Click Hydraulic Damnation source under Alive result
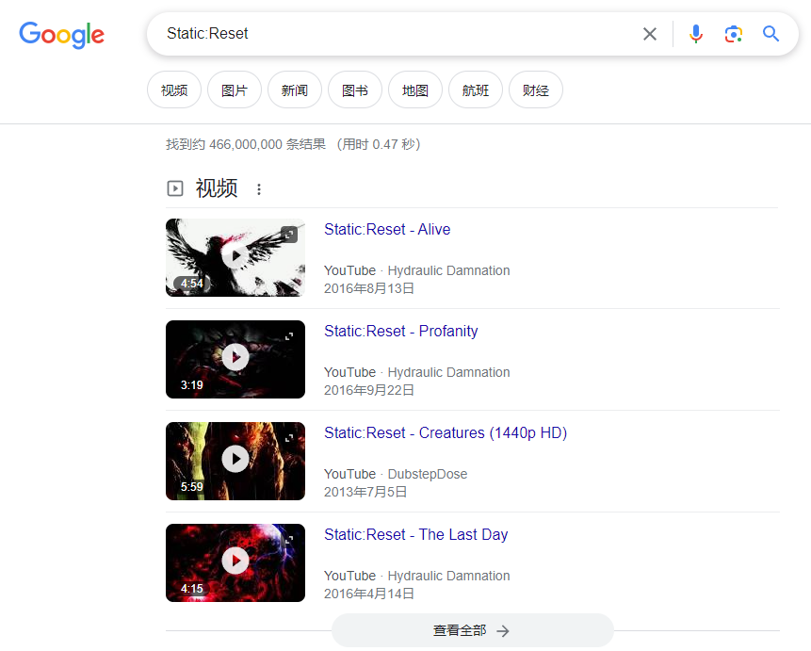The image size is (811, 651). pyautogui.click(x=448, y=270)
